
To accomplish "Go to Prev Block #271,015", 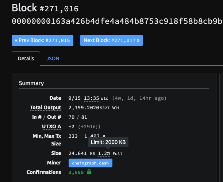I will pos(43,40).
